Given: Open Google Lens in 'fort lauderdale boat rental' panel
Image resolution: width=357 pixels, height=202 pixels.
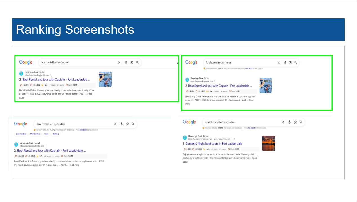Looking at the screenshot, I should pos(290,63).
